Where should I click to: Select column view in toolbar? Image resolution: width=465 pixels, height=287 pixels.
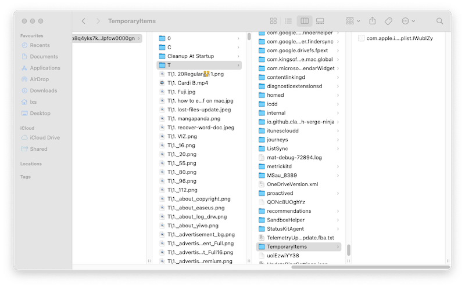[x=305, y=21]
